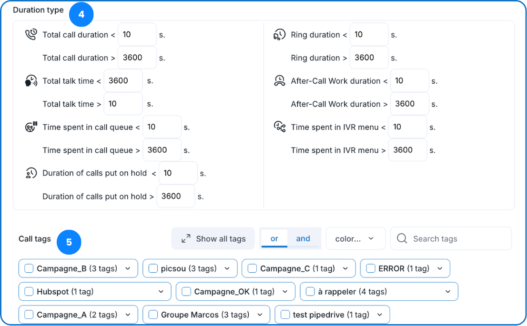The height and width of the screenshot is (326, 527).
Task: Switch tag filter to "and"
Action: [303, 239]
